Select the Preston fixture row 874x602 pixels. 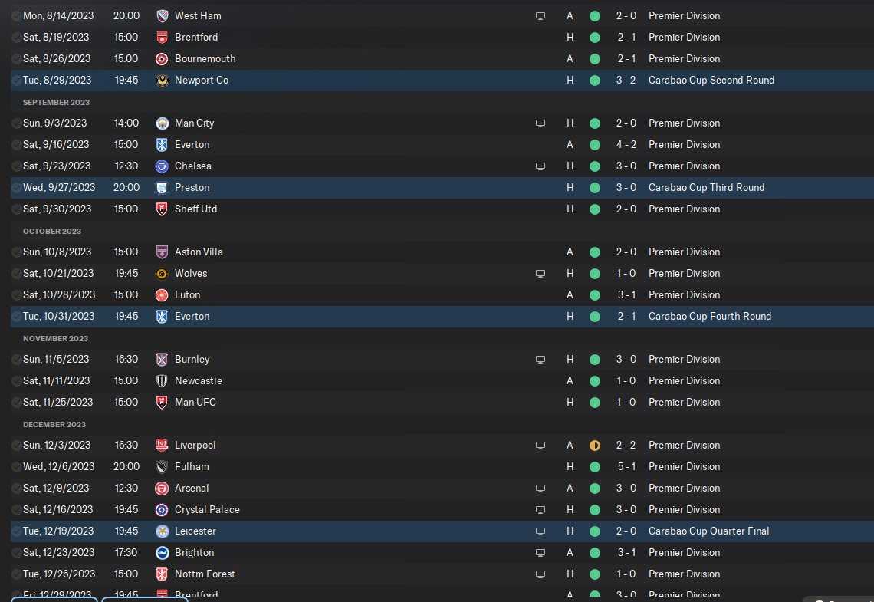tap(442, 188)
